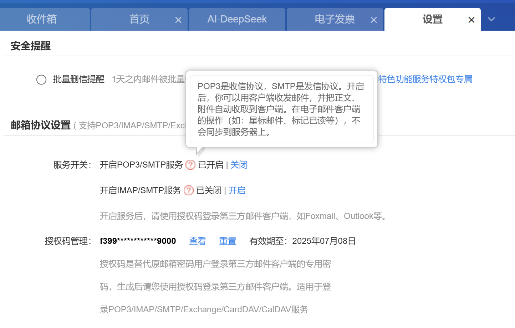This screenshot has width=515, height=328.
Task: Click the 安全提醒 section heading
Action: pyautogui.click(x=31, y=46)
